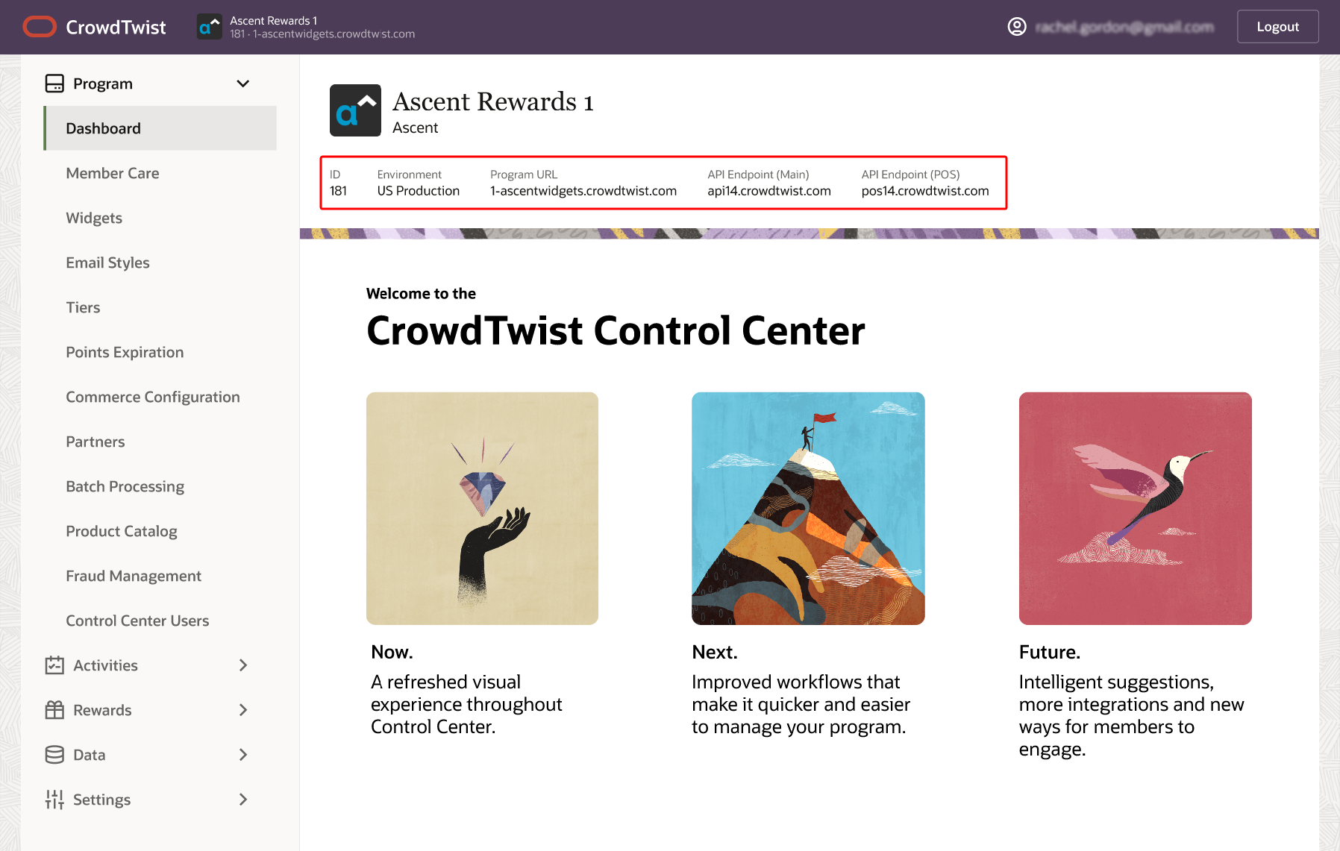Click the Ascent Rewards program icon in header
The width and height of the screenshot is (1340, 851).
209,27
